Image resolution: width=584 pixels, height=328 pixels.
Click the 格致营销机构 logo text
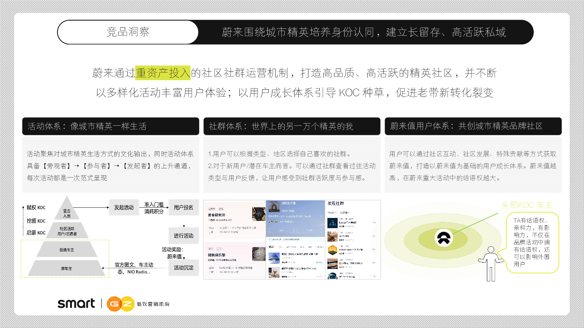coord(153,304)
